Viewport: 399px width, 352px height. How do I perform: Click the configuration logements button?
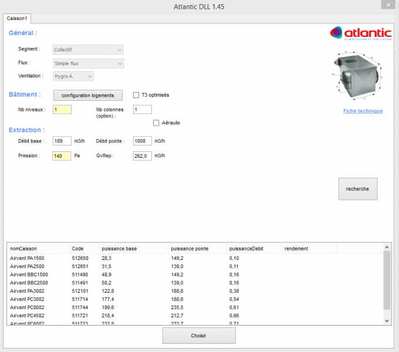(88, 96)
